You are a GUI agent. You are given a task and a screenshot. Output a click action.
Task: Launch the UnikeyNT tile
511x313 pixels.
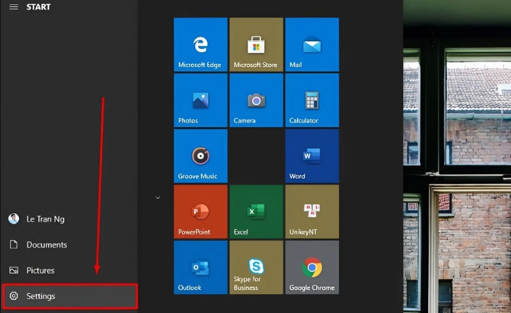tap(312, 212)
